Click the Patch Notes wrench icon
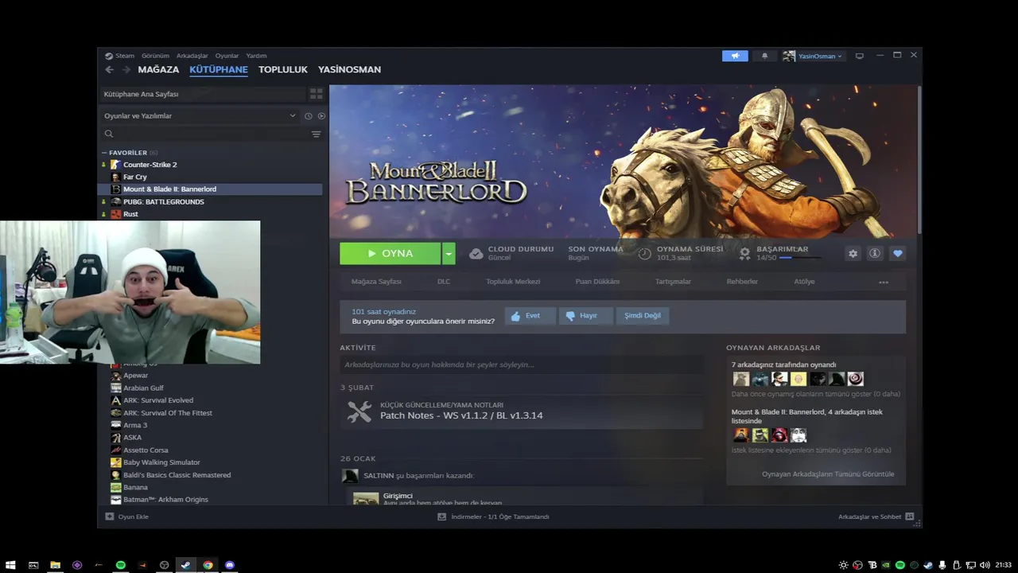 pos(359,411)
